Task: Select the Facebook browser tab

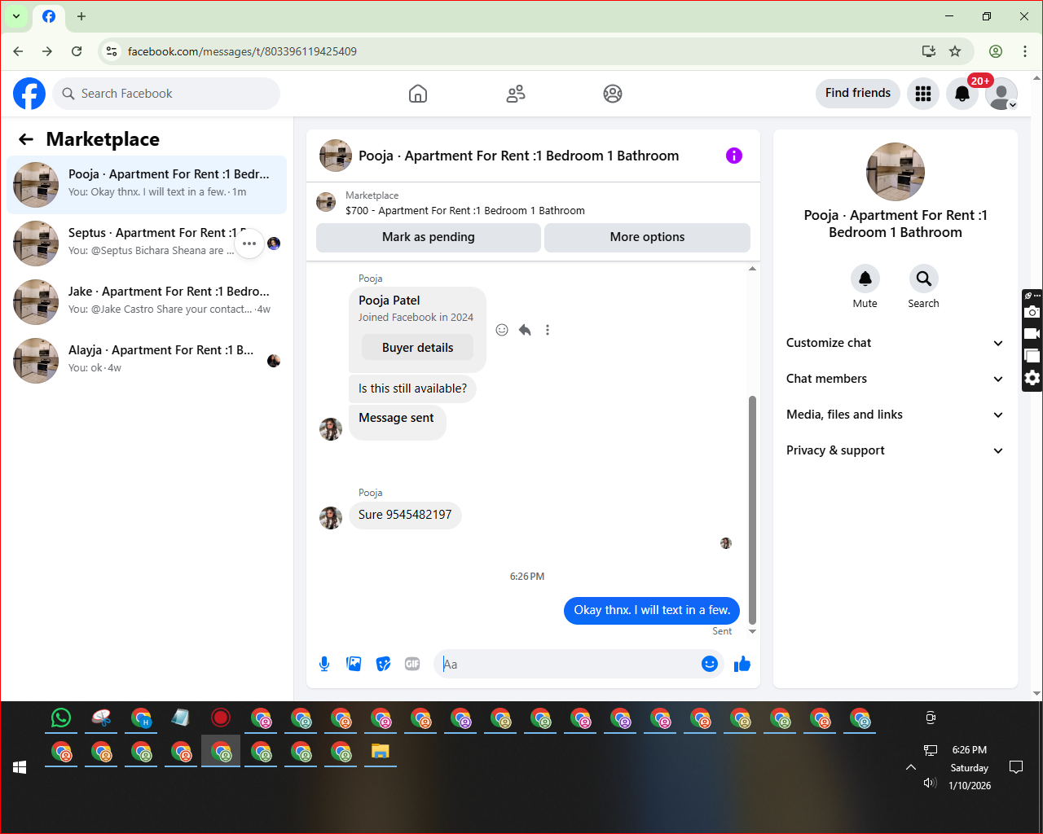Action: 49,16
